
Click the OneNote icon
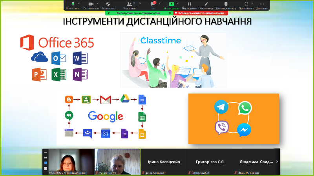80,75
